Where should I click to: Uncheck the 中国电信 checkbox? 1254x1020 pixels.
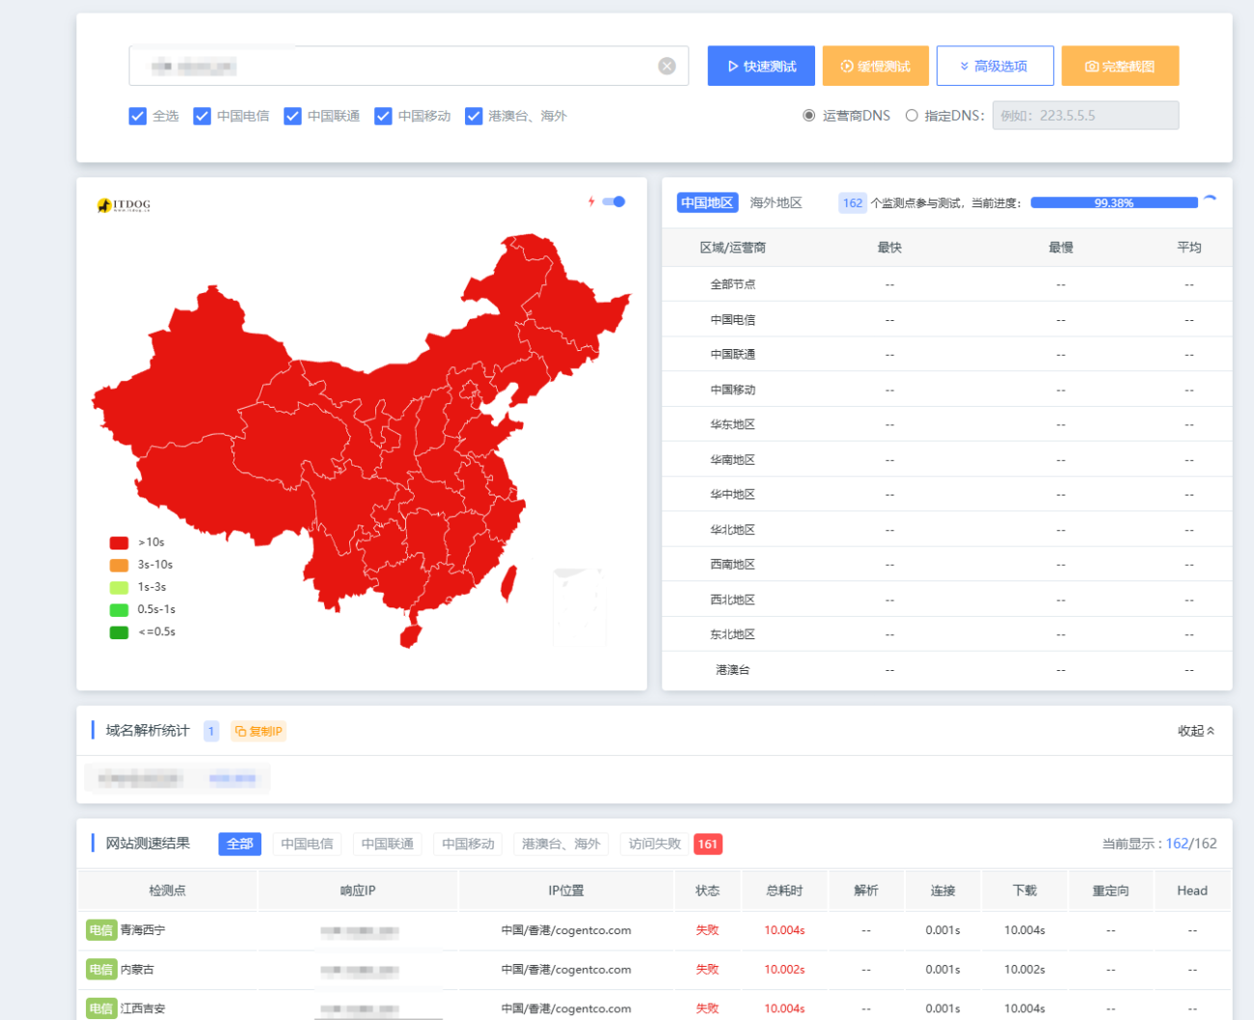[x=203, y=116]
